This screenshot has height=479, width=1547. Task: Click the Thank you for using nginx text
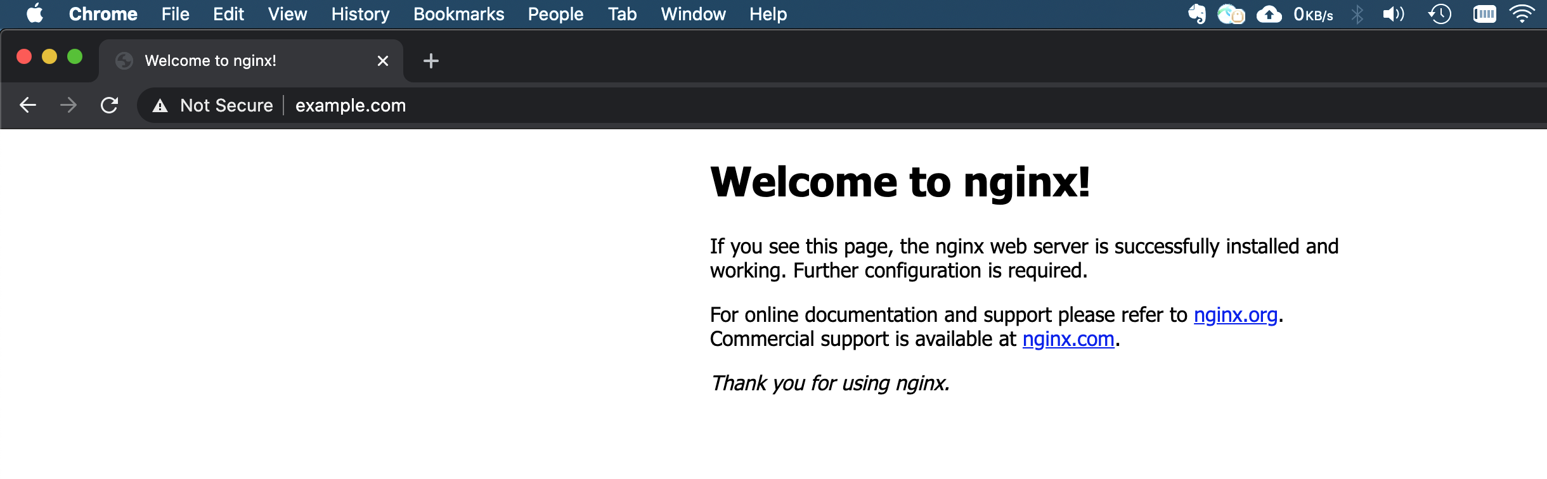point(830,383)
